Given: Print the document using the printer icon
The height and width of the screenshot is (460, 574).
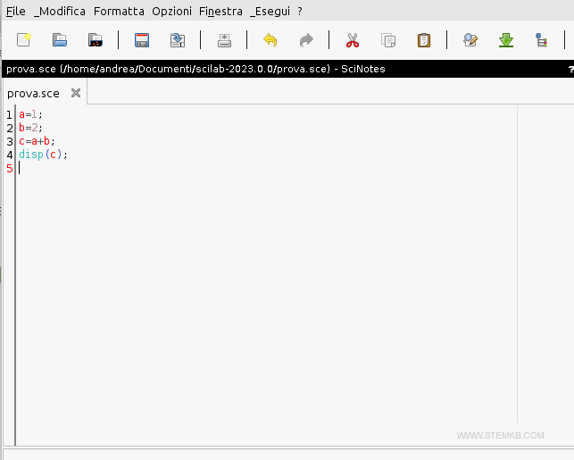Looking at the screenshot, I should [x=224, y=40].
